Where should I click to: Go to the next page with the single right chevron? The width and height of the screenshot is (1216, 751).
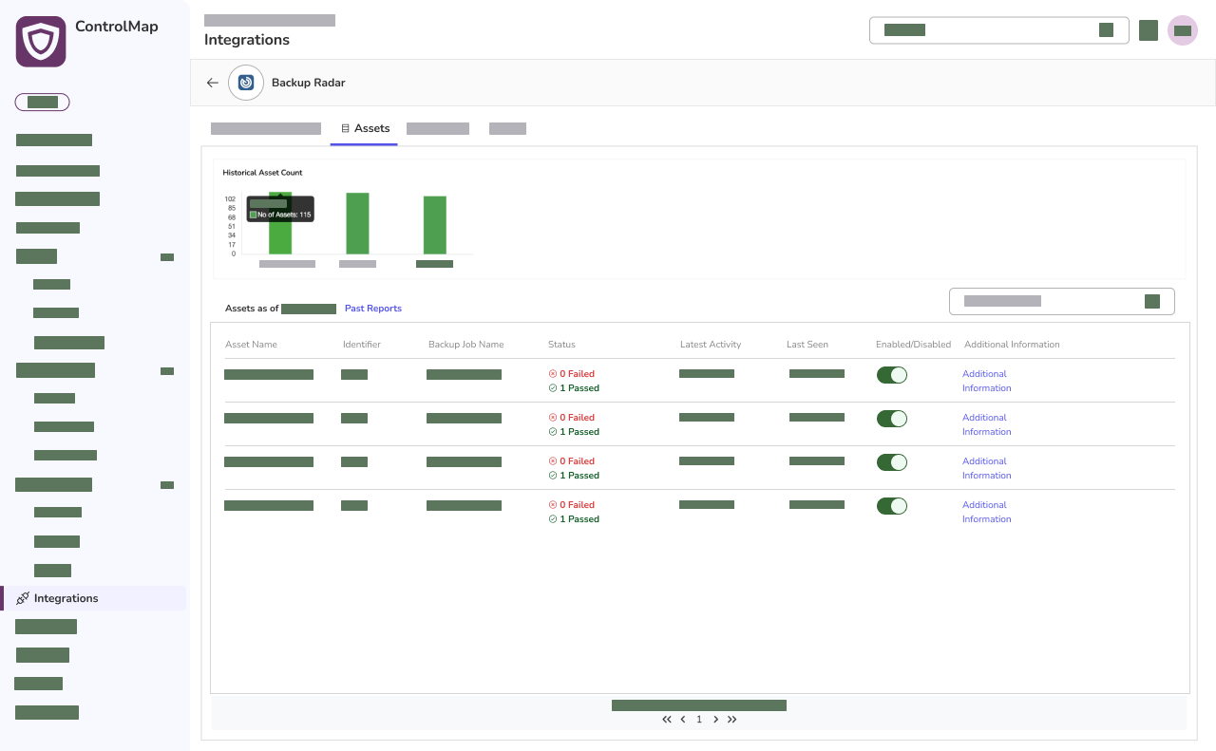coord(715,720)
